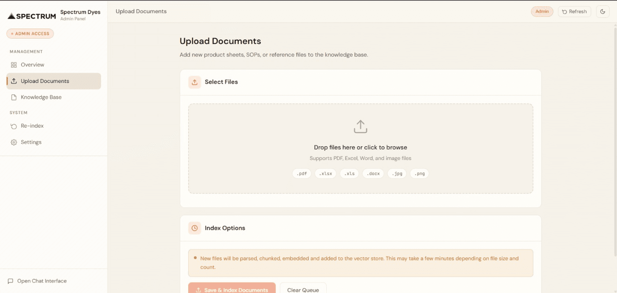Image resolution: width=617 pixels, height=293 pixels.
Task: Open Settings from the sidebar
Action: coord(53,142)
